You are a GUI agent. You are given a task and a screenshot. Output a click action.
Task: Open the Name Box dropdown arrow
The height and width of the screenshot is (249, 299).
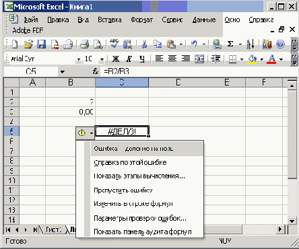point(63,72)
